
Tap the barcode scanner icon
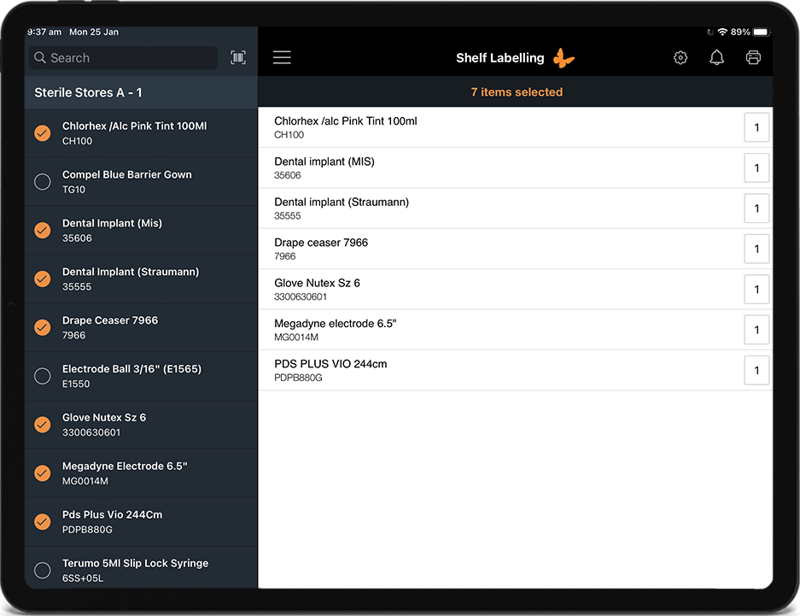pos(238,58)
